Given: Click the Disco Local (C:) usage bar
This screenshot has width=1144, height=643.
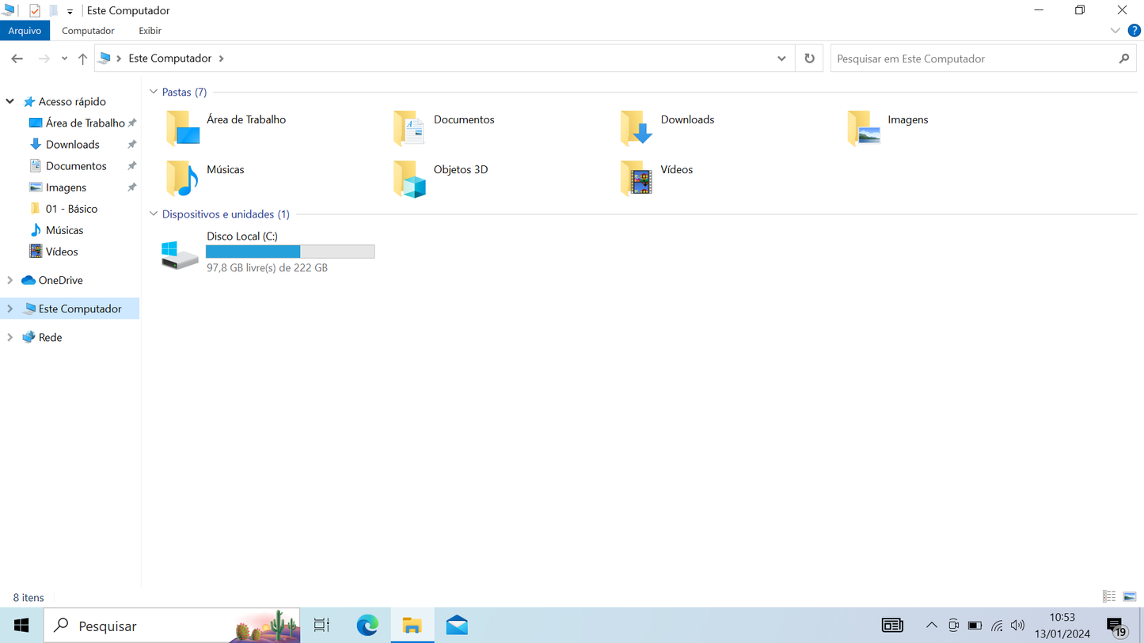Looking at the screenshot, I should tap(290, 252).
